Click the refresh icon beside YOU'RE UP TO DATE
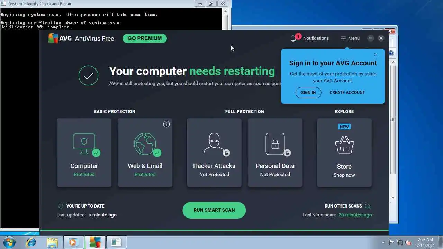 coord(61,206)
